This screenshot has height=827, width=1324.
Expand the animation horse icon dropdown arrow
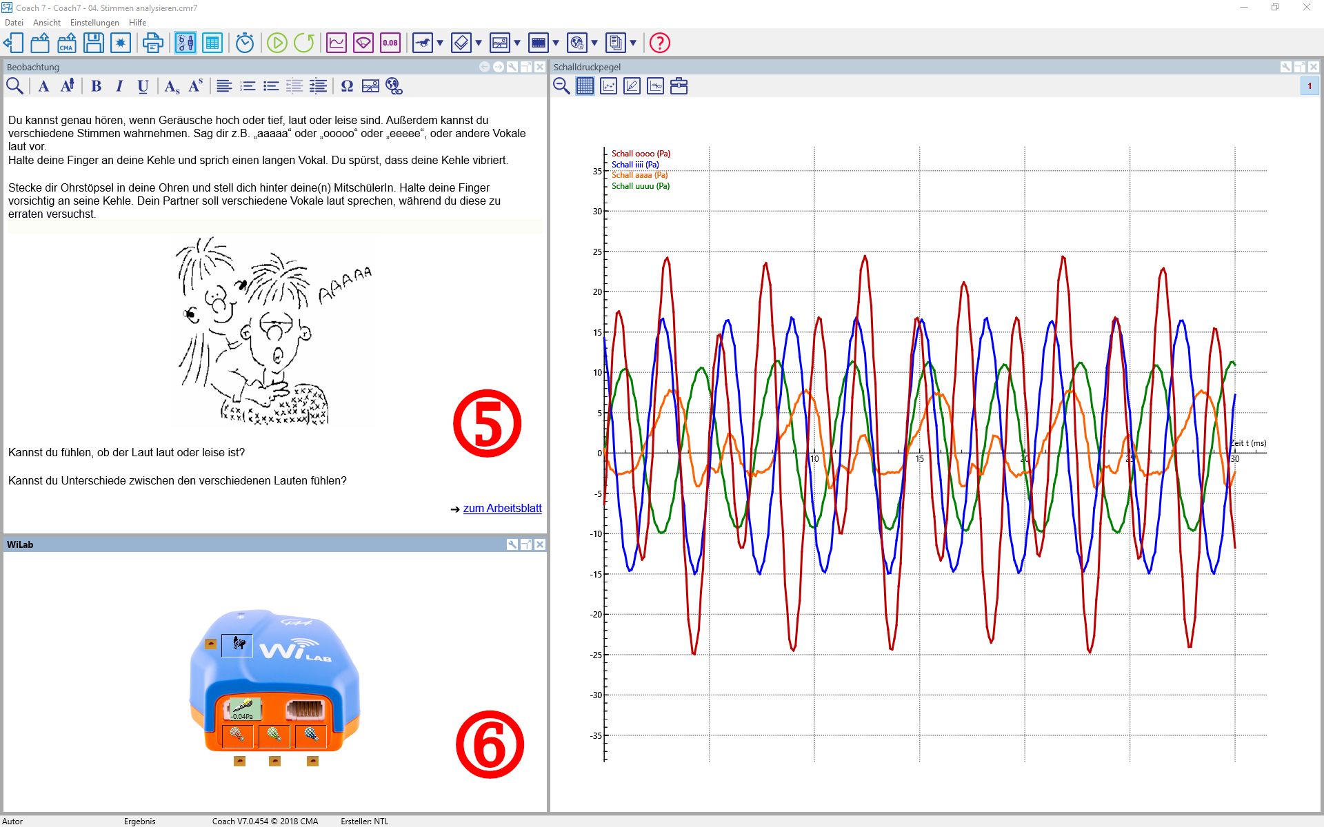[440, 43]
